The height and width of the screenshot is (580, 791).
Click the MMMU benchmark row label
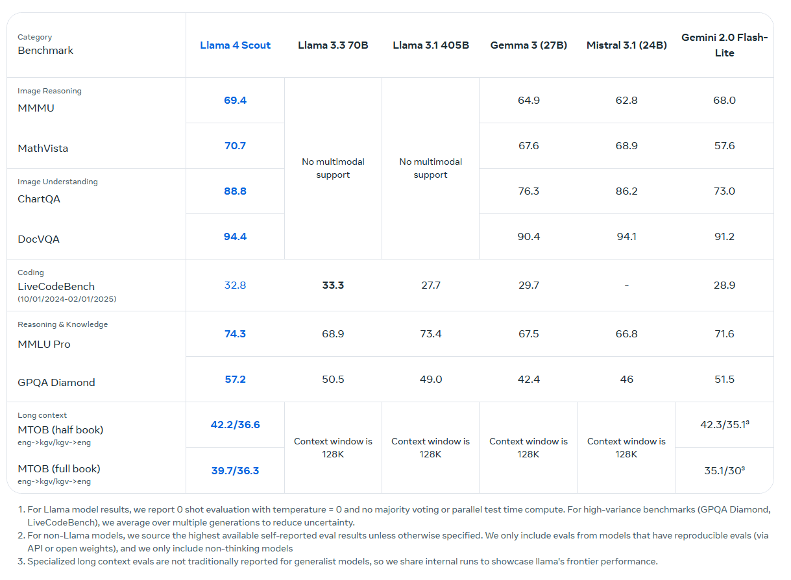tap(36, 108)
